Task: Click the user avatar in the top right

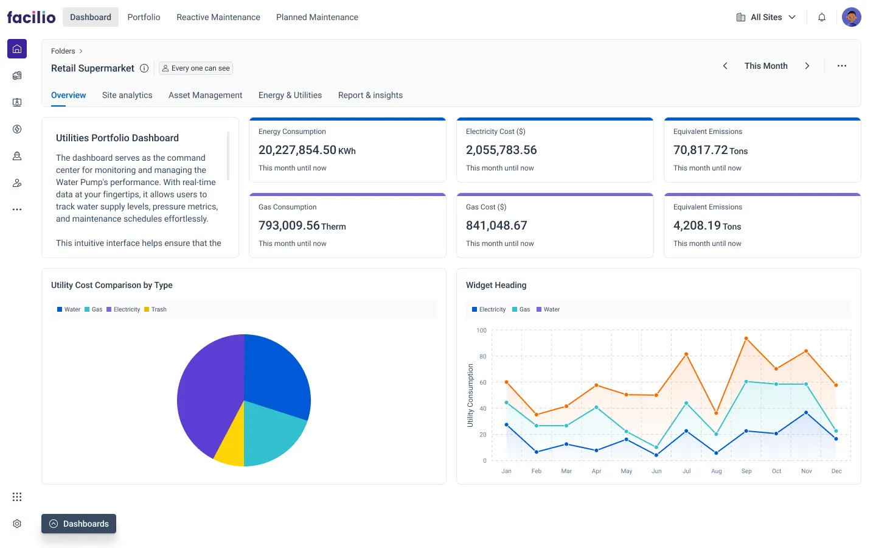Action: tap(852, 17)
